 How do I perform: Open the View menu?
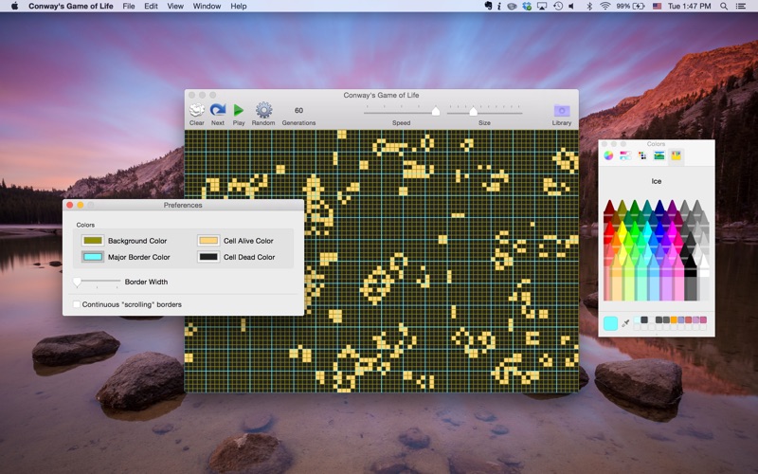coord(175,6)
